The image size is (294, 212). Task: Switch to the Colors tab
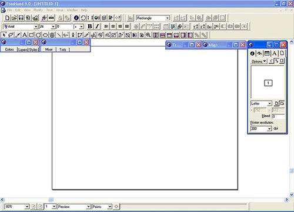(x=9, y=49)
